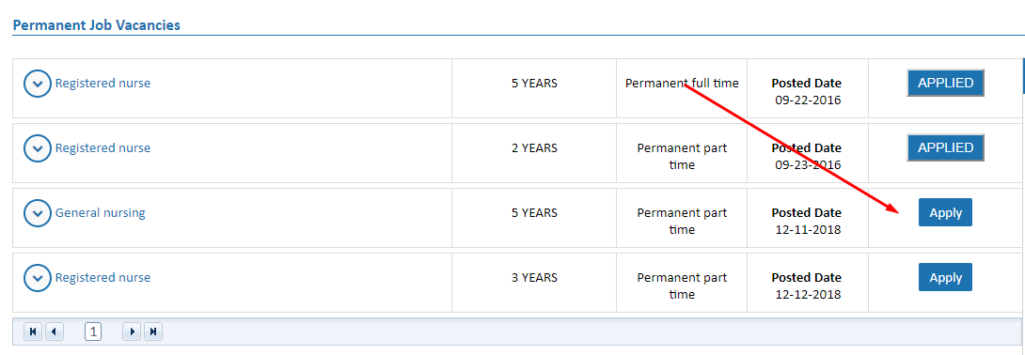Screen dimensions: 1025x355
Task: Apply for Registered nurse vacancy posted 12-12-2018
Action: [x=945, y=277]
